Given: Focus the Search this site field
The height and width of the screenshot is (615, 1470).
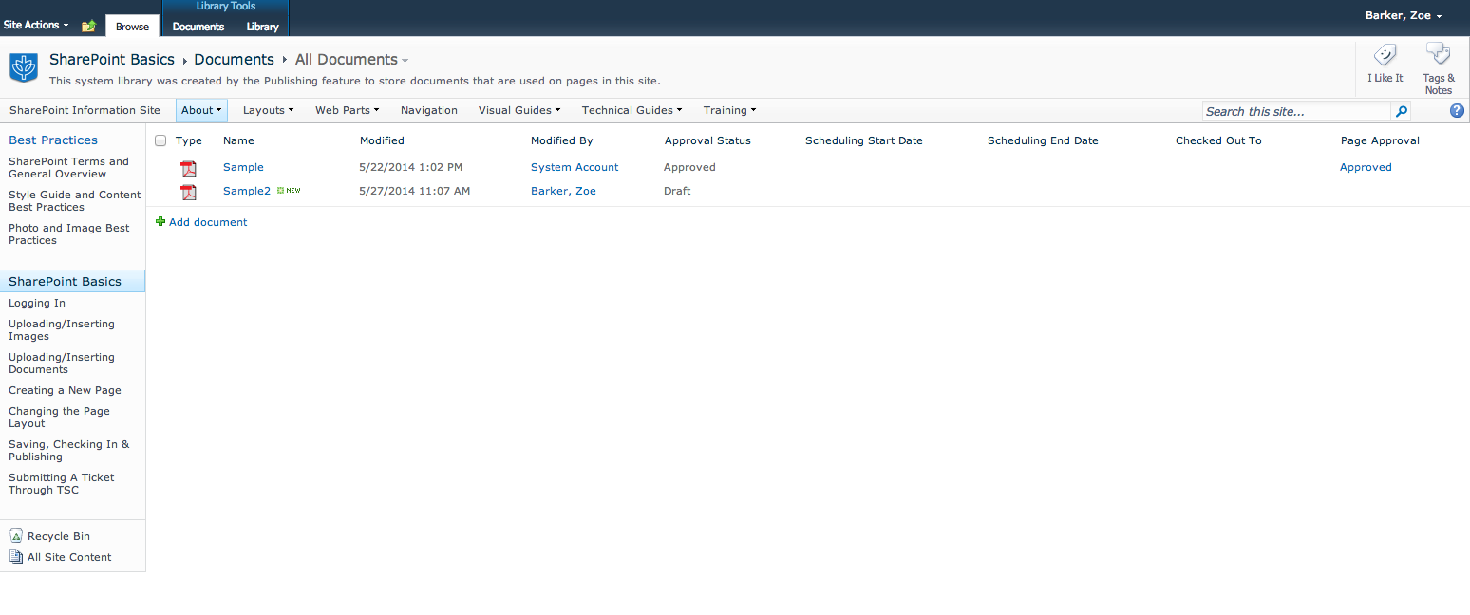Looking at the screenshot, I should (1297, 111).
